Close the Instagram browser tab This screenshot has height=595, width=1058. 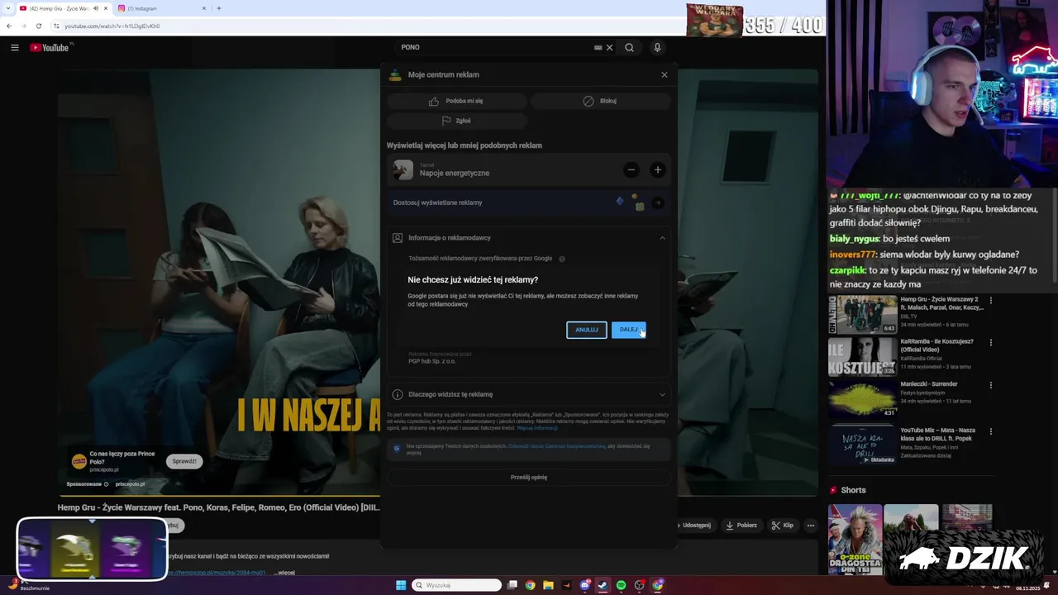204,8
